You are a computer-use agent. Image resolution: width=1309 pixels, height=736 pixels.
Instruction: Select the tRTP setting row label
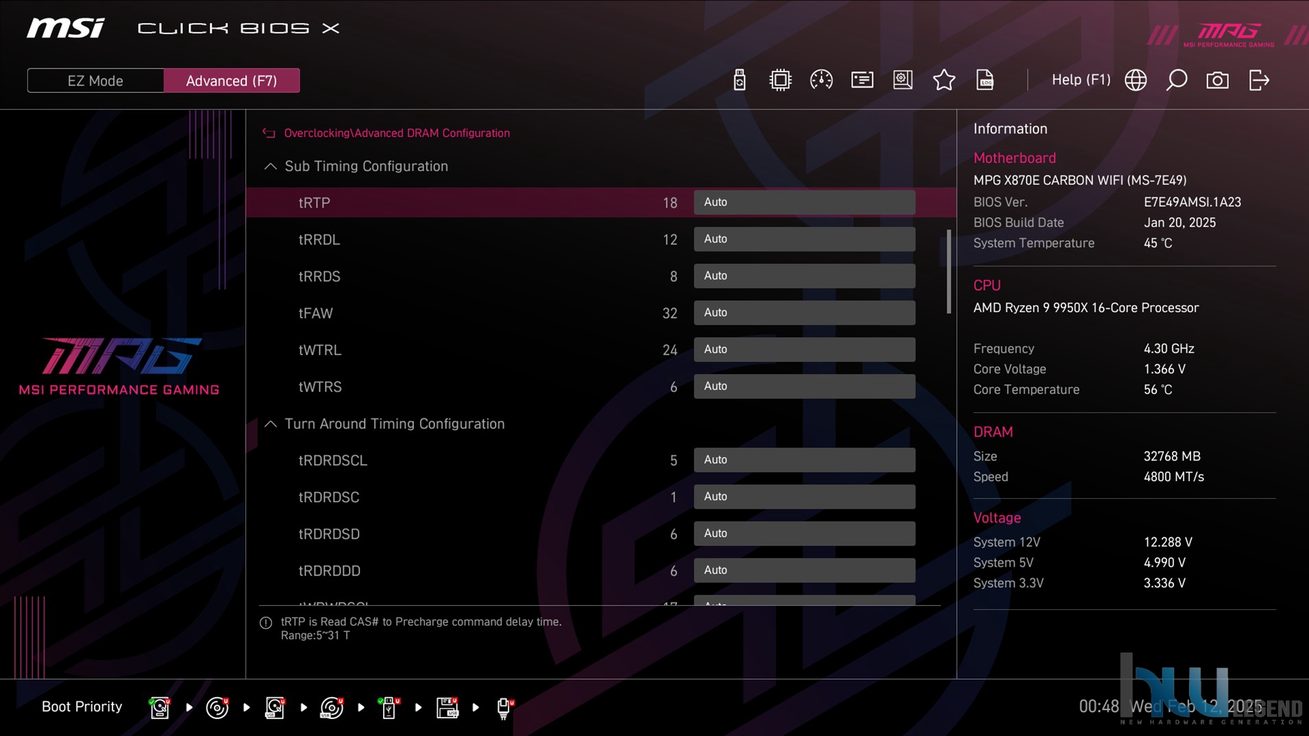pos(314,203)
